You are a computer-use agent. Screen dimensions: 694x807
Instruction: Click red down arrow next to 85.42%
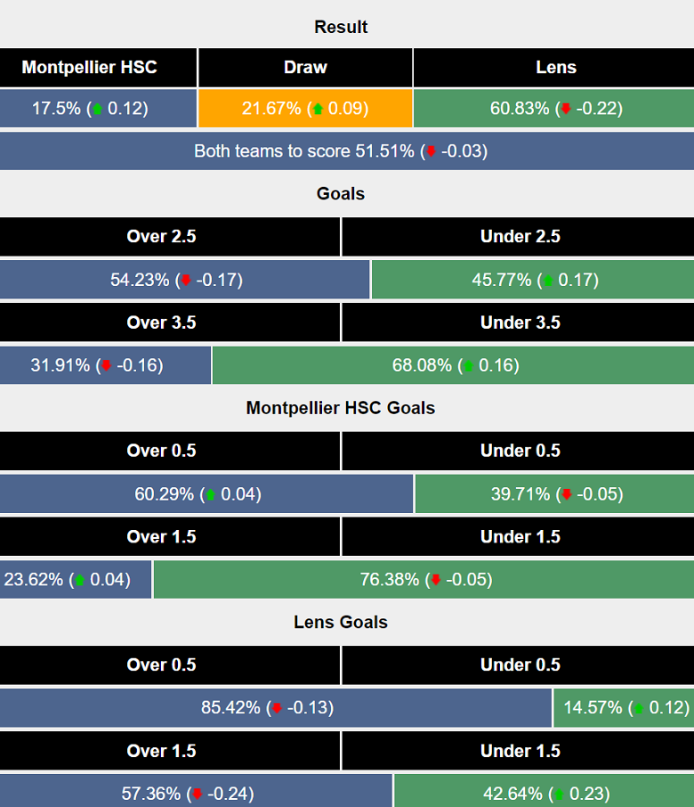tap(277, 709)
